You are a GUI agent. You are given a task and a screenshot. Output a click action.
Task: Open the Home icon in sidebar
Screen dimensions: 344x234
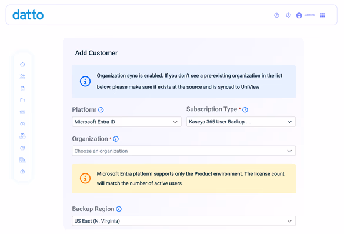pos(22,64)
